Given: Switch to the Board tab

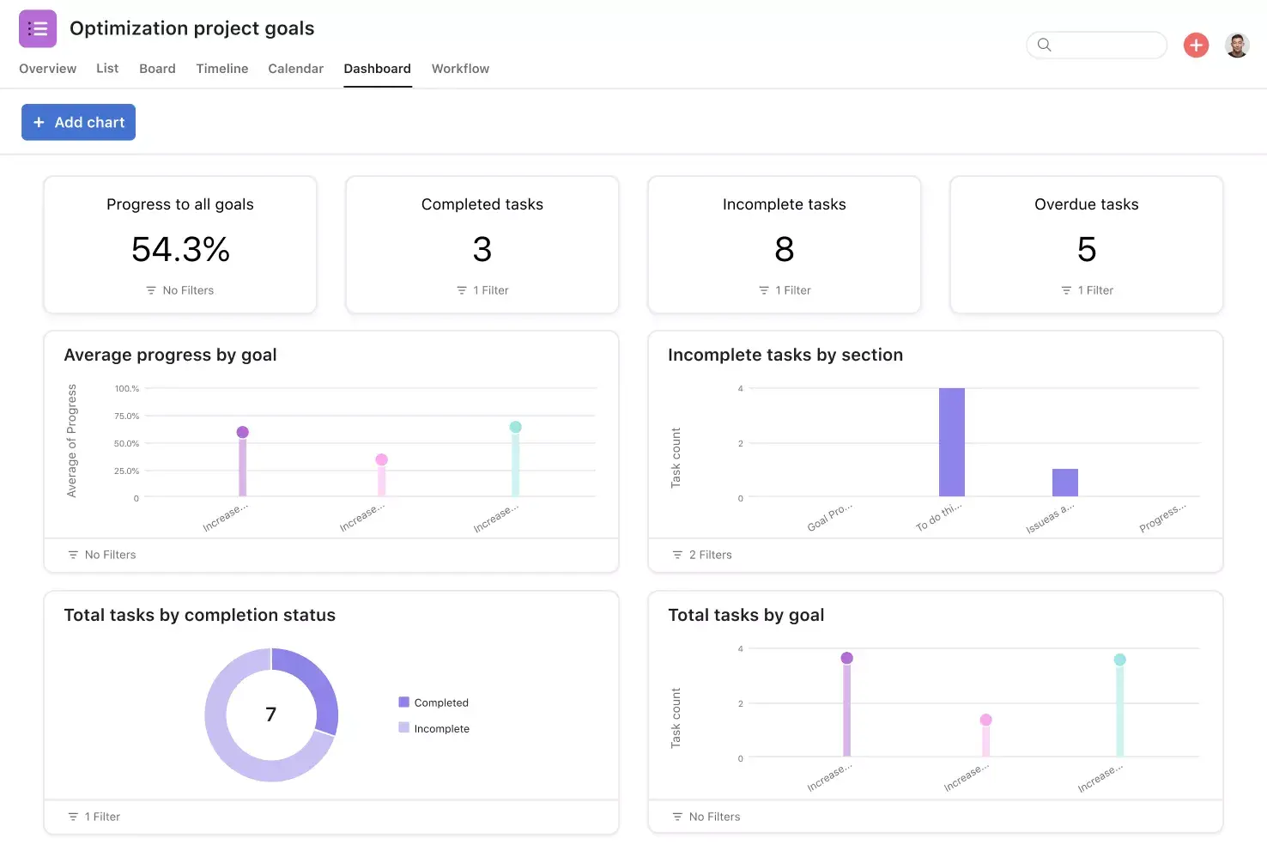Looking at the screenshot, I should pos(157,69).
